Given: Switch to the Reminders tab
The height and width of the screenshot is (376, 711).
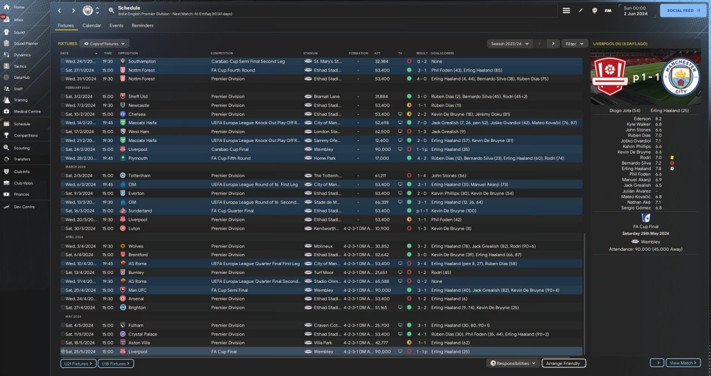Looking at the screenshot, I should click(142, 26).
